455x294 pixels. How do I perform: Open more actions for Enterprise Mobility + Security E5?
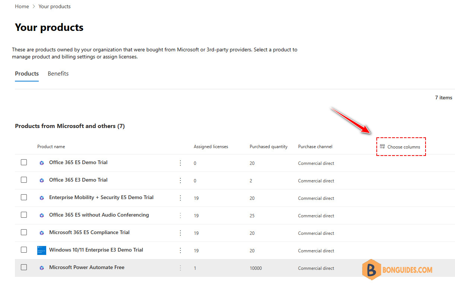click(180, 198)
